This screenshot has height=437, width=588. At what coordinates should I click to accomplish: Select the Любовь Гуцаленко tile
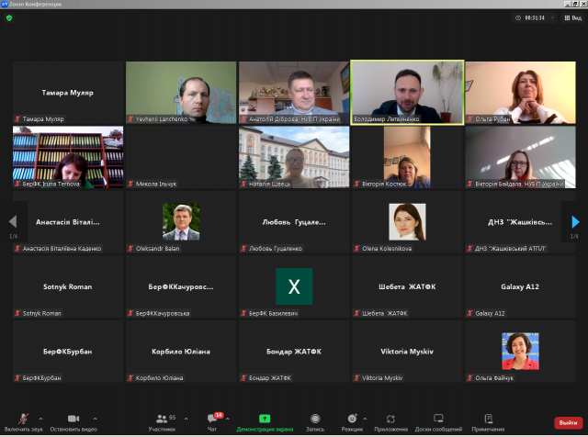(x=294, y=222)
